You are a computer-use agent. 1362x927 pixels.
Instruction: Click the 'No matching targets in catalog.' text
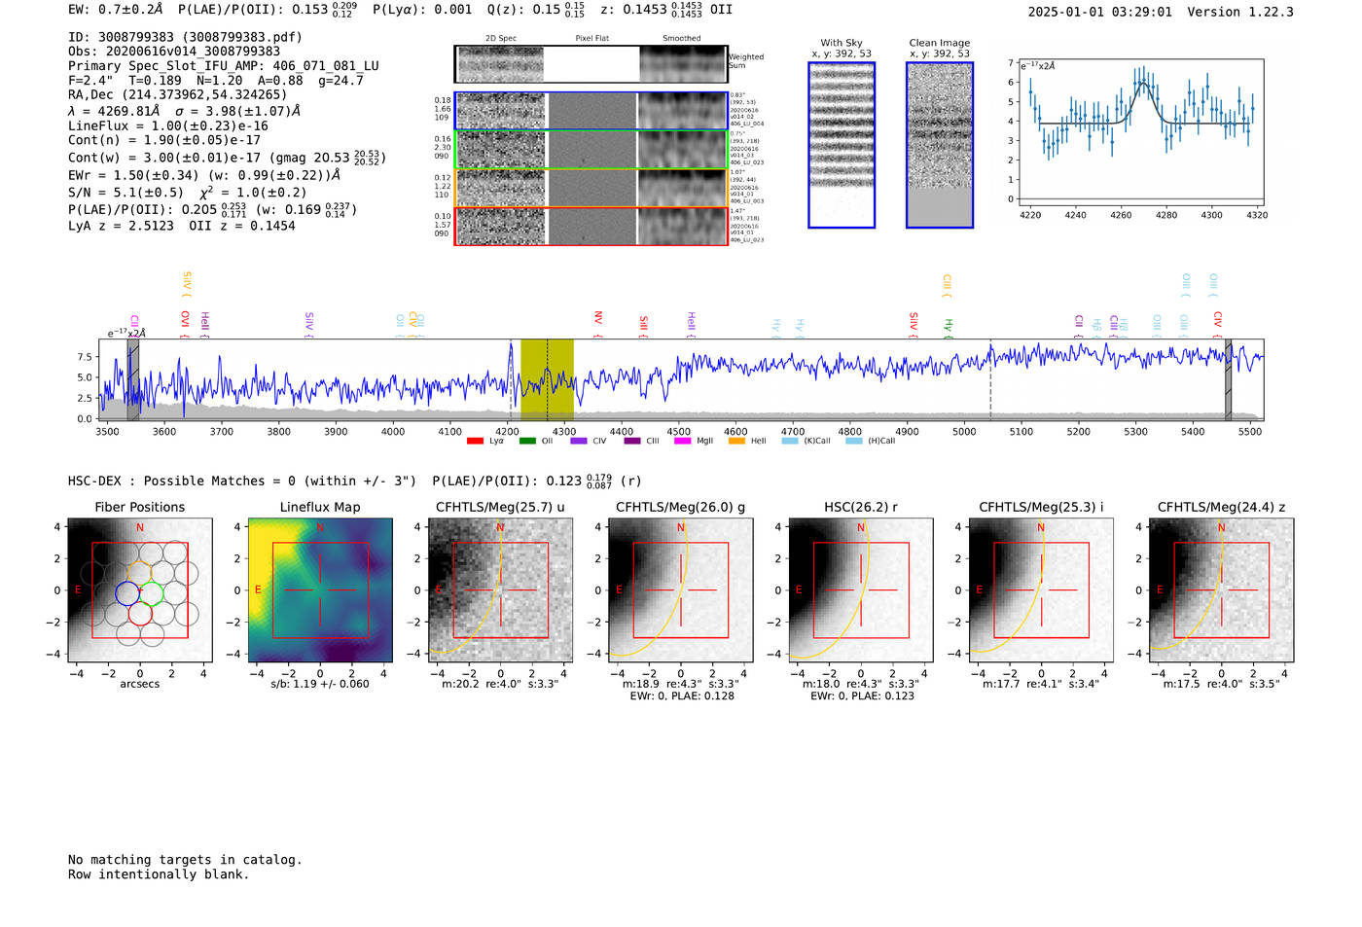[185, 860]
